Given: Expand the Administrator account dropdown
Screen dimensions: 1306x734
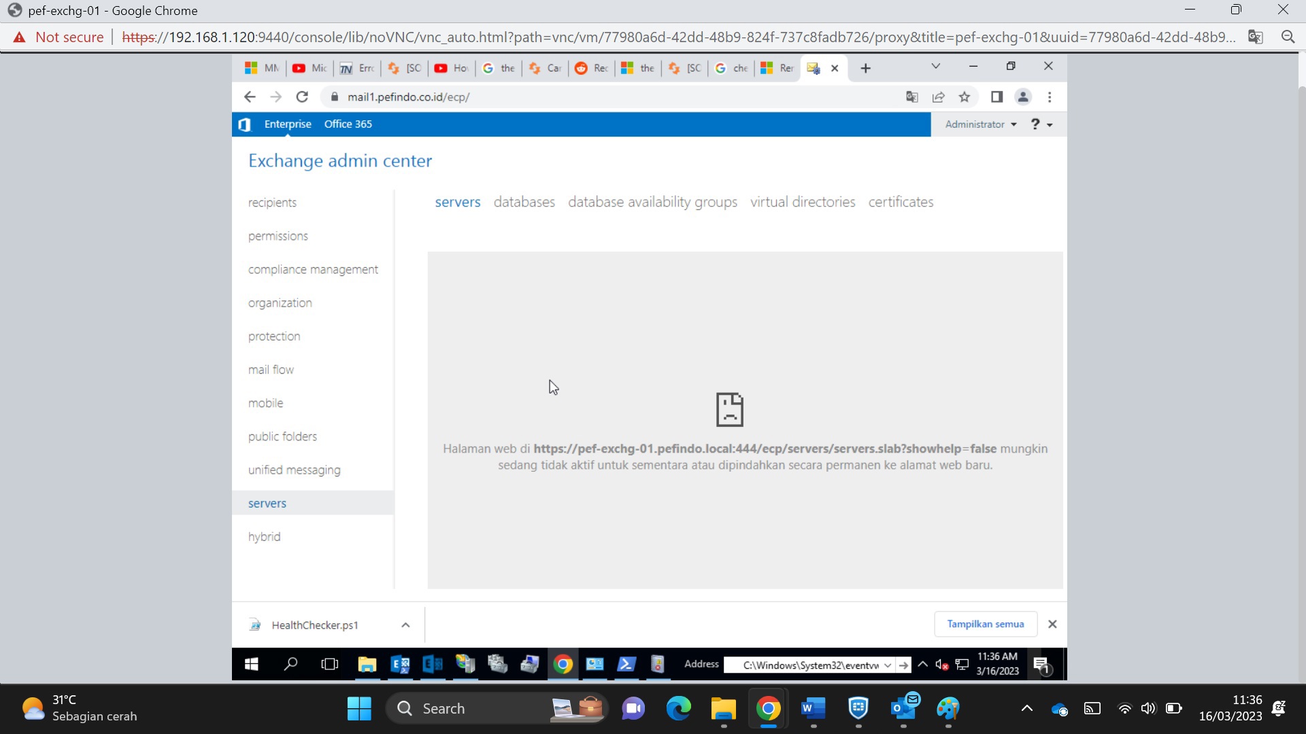Looking at the screenshot, I should (979, 124).
